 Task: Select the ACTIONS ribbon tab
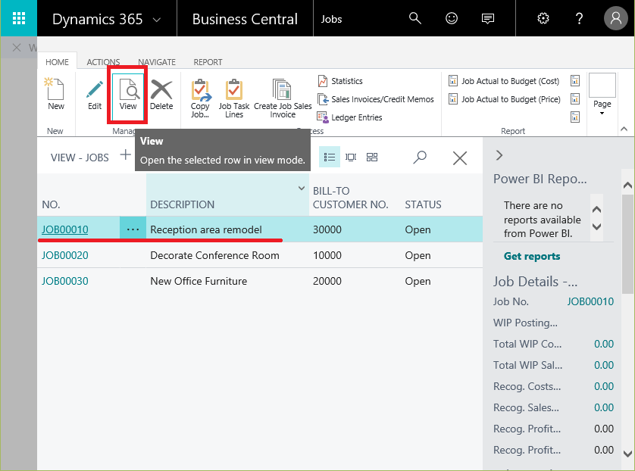coord(103,62)
